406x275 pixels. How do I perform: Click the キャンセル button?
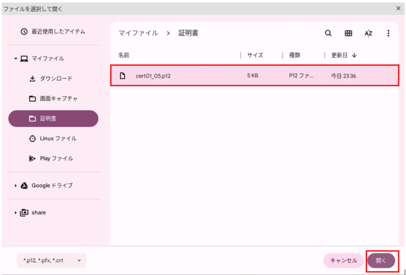[344, 261]
